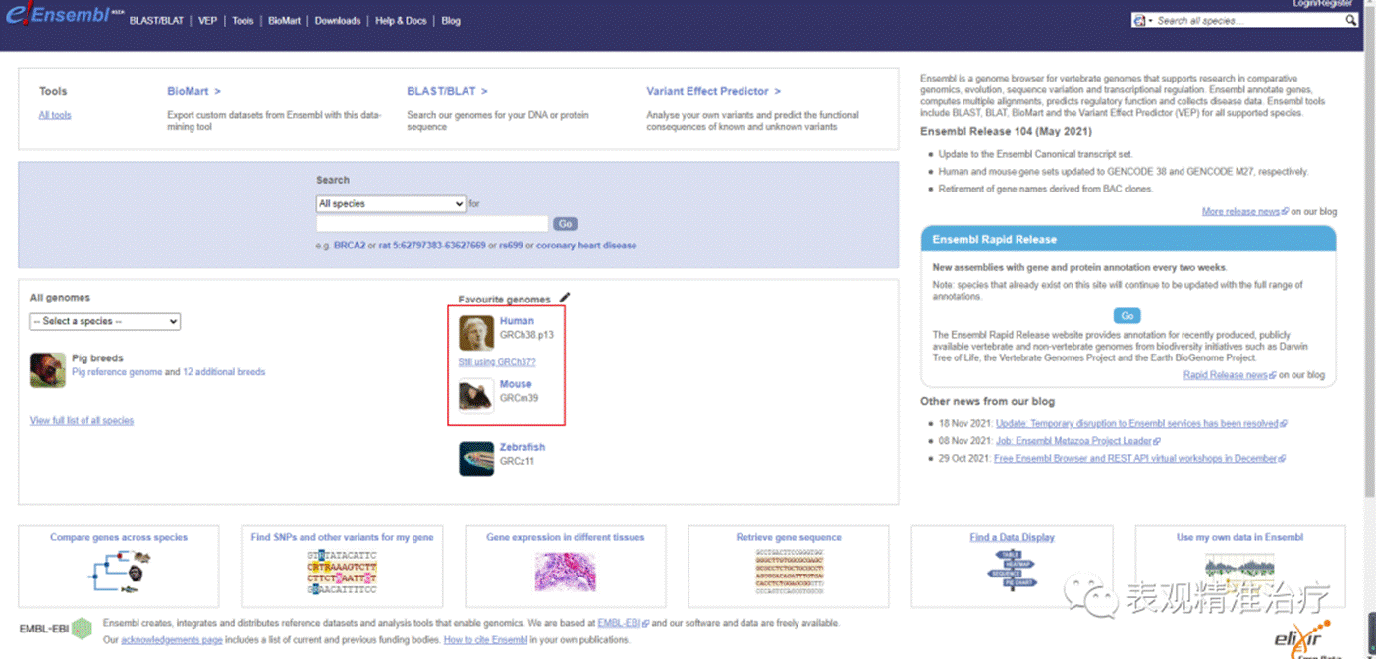Click the rat 5:62797383-63627669 example link
The height and width of the screenshot is (659, 1376).
[432, 246]
